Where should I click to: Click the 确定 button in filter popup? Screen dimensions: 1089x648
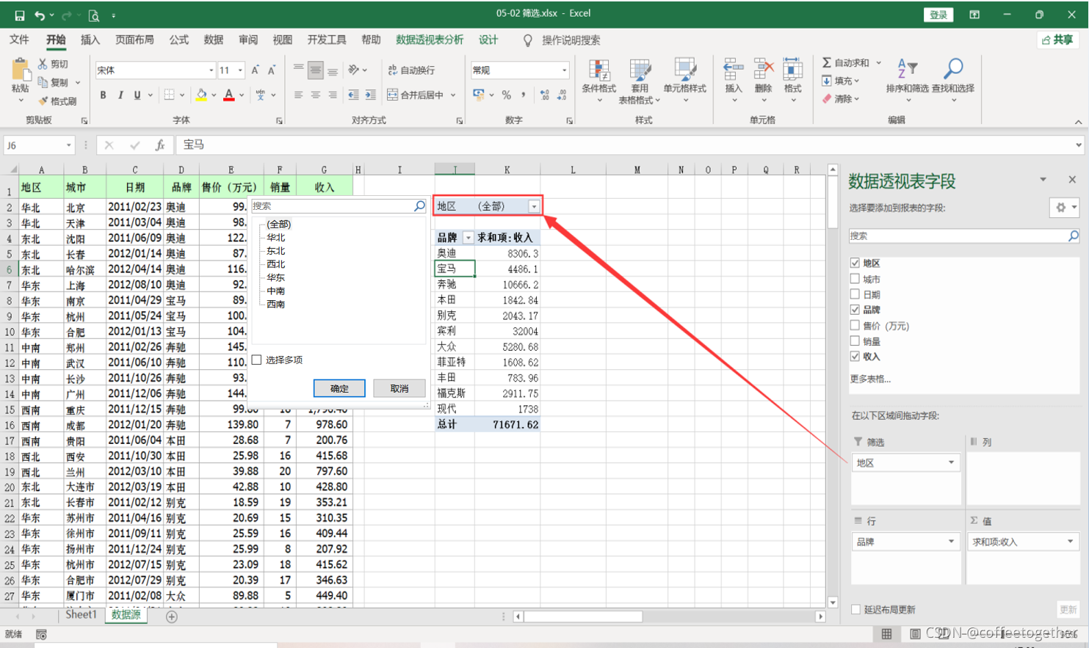click(x=339, y=388)
